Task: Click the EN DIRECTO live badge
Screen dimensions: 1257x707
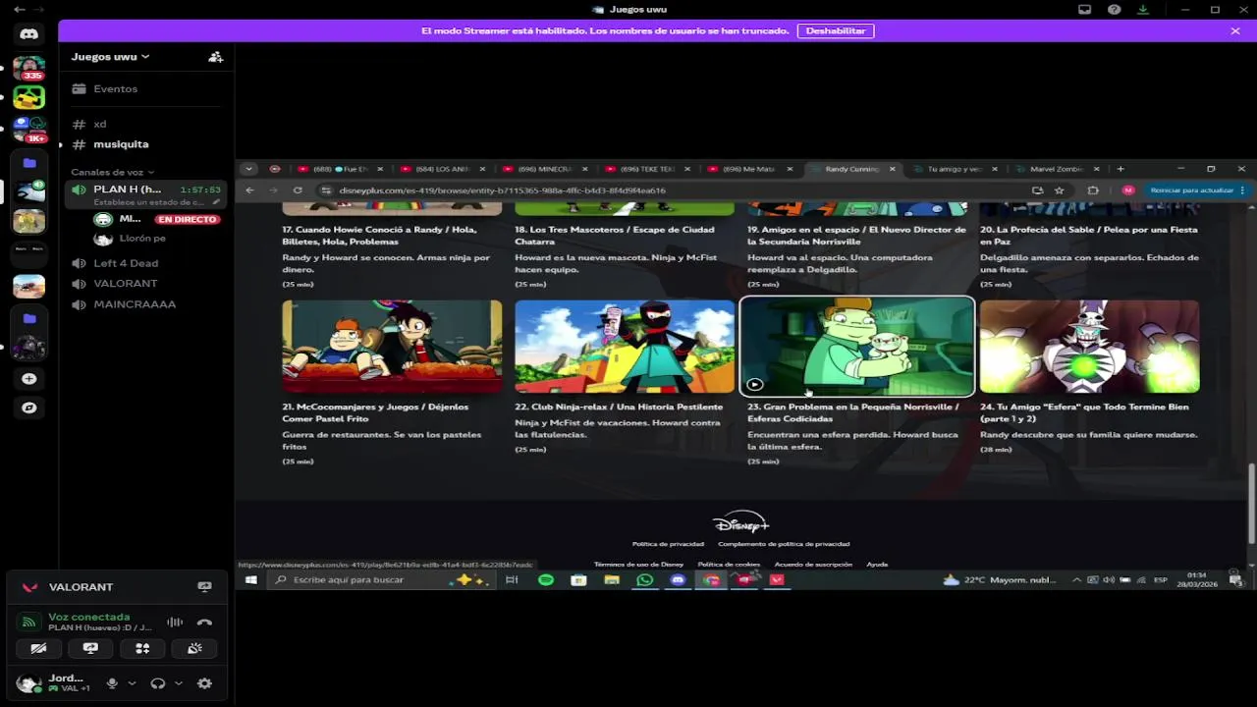Action: pyautogui.click(x=187, y=219)
